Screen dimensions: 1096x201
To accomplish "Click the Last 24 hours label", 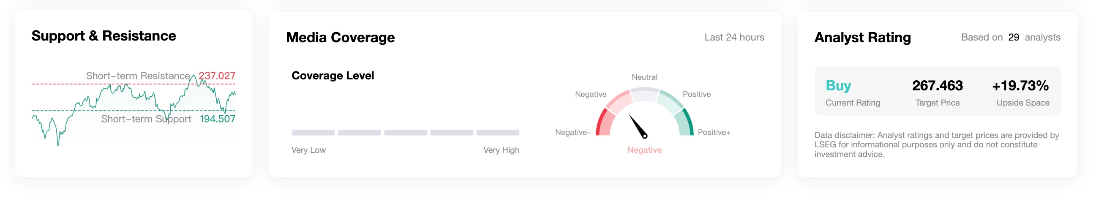I will pyautogui.click(x=734, y=38).
